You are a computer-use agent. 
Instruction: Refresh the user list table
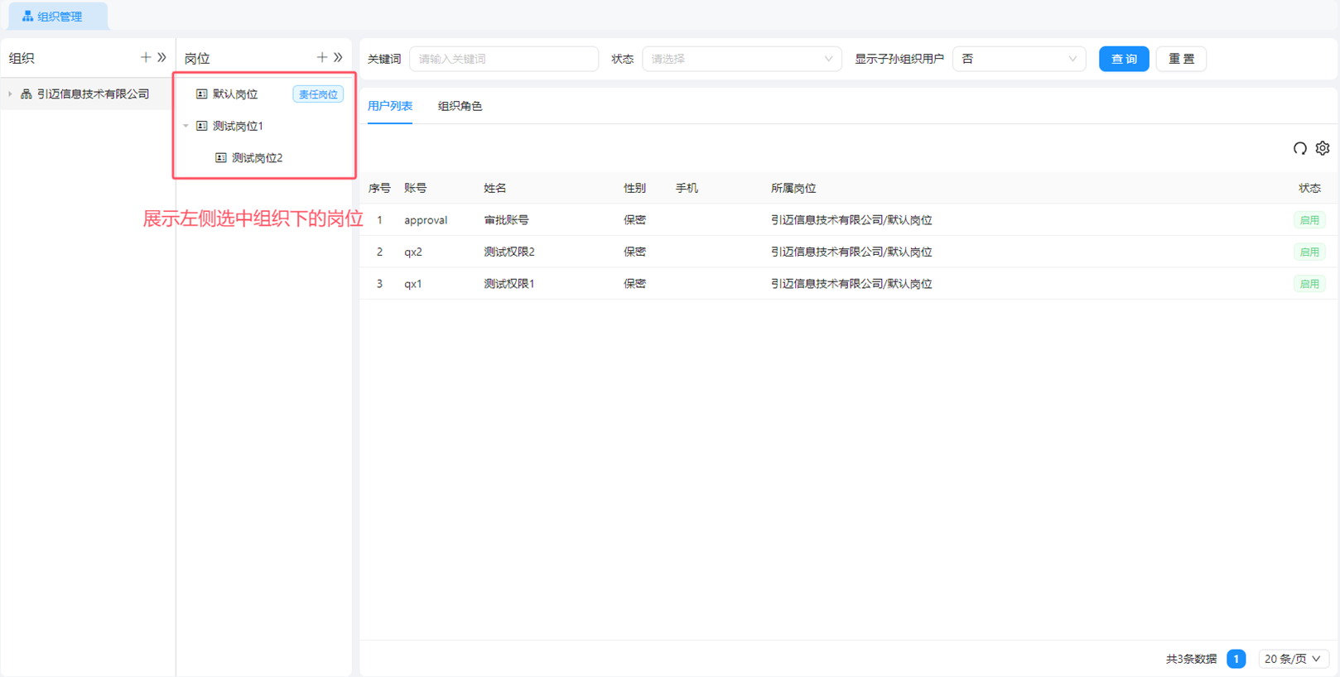pos(1299,148)
